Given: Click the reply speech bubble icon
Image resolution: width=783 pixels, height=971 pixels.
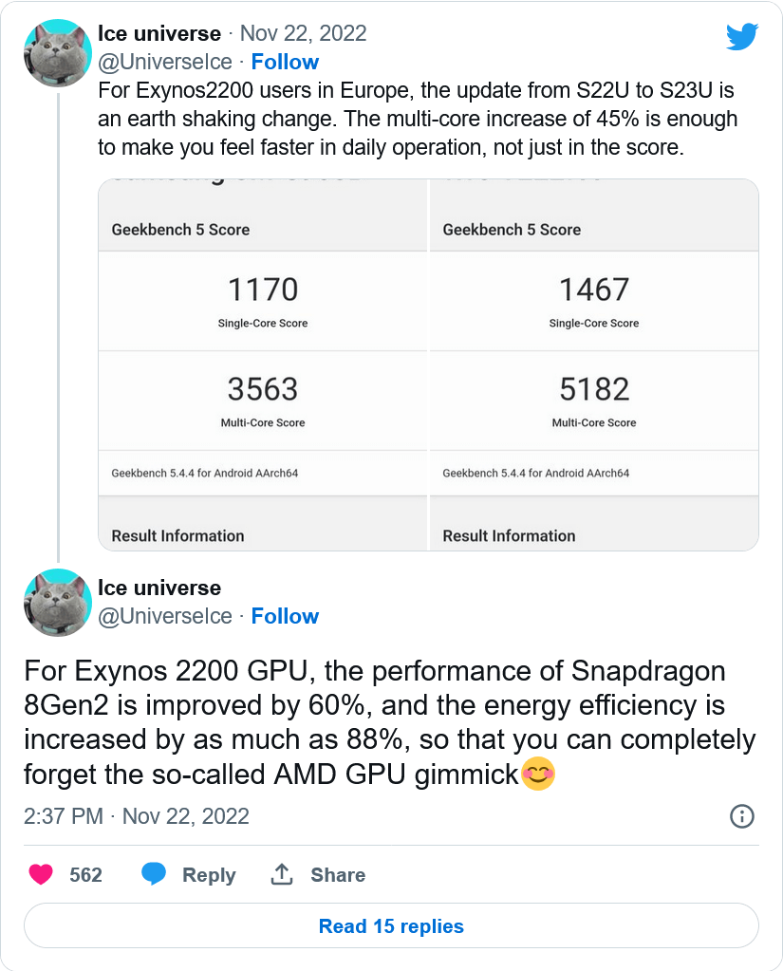Looking at the screenshot, I should coord(154,874).
